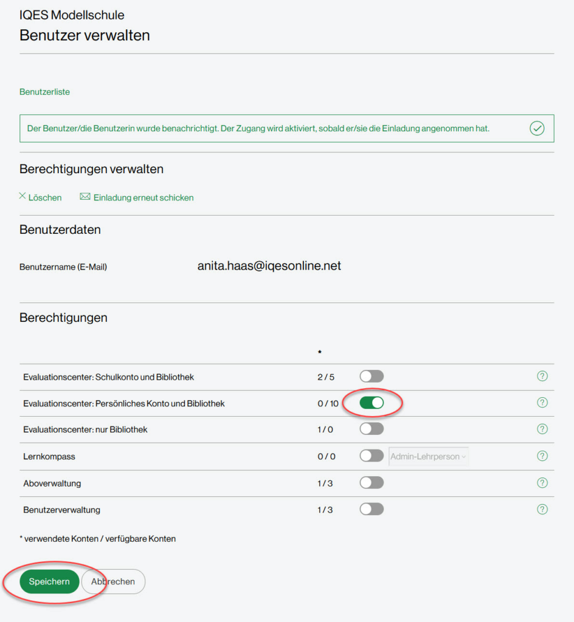Click the Lernkompass help question mark

tap(542, 456)
